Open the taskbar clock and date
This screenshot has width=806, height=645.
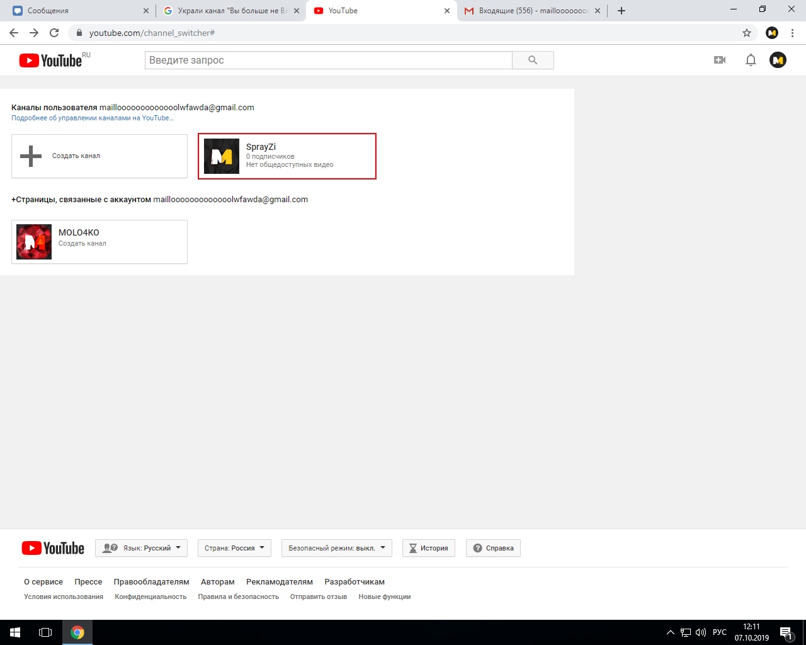click(x=752, y=632)
